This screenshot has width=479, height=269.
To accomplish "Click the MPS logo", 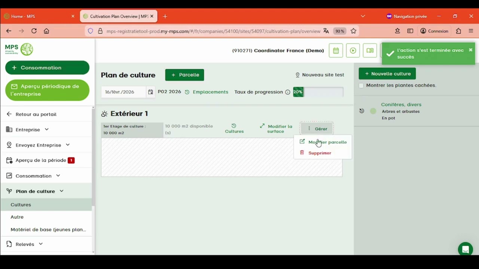I will point(19,49).
